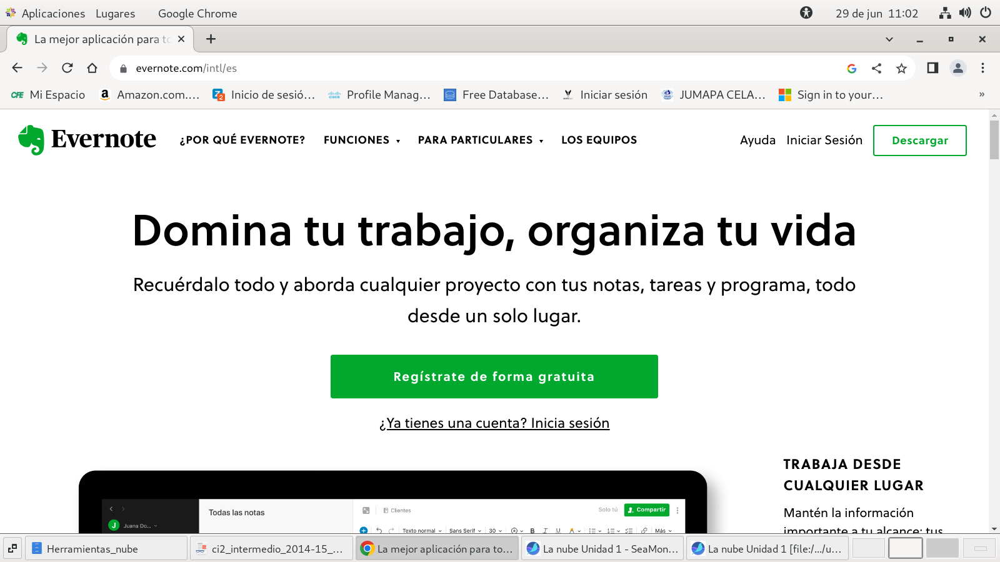Image resolution: width=1000 pixels, height=562 pixels.
Task: Click the page vertical scrollbar thumb
Action: coord(994,140)
